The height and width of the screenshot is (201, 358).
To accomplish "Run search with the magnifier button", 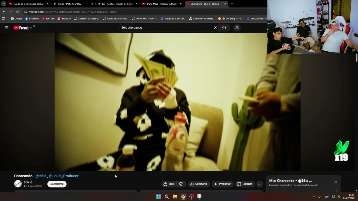I will click(224, 28).
